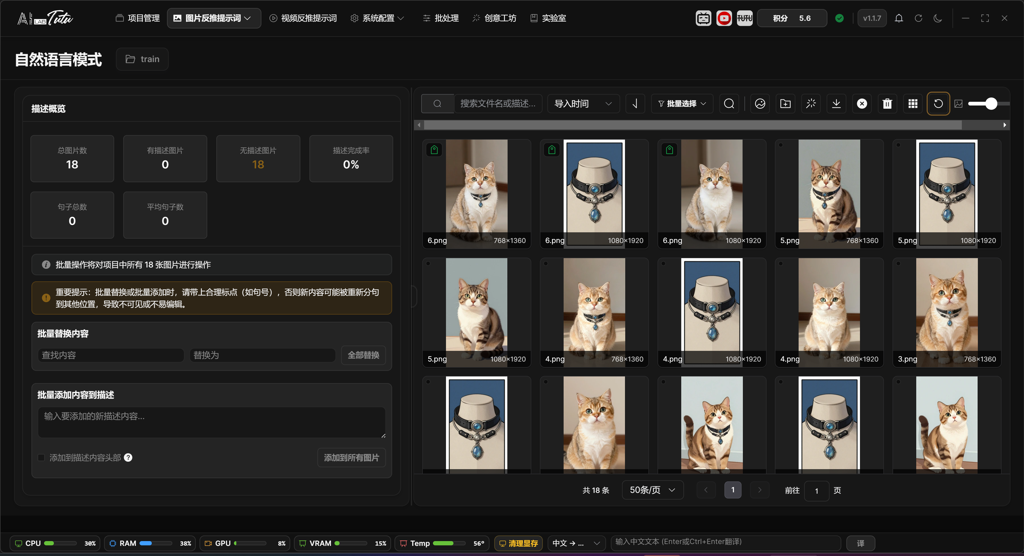Toggle selection dot on necklace 5.png card
Image resolution: width=1024 pixels, height=556 pixels.
898,145
